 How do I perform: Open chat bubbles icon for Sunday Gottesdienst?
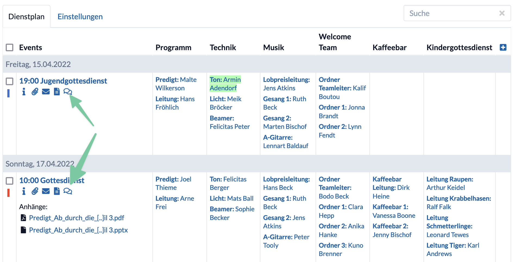68,191
